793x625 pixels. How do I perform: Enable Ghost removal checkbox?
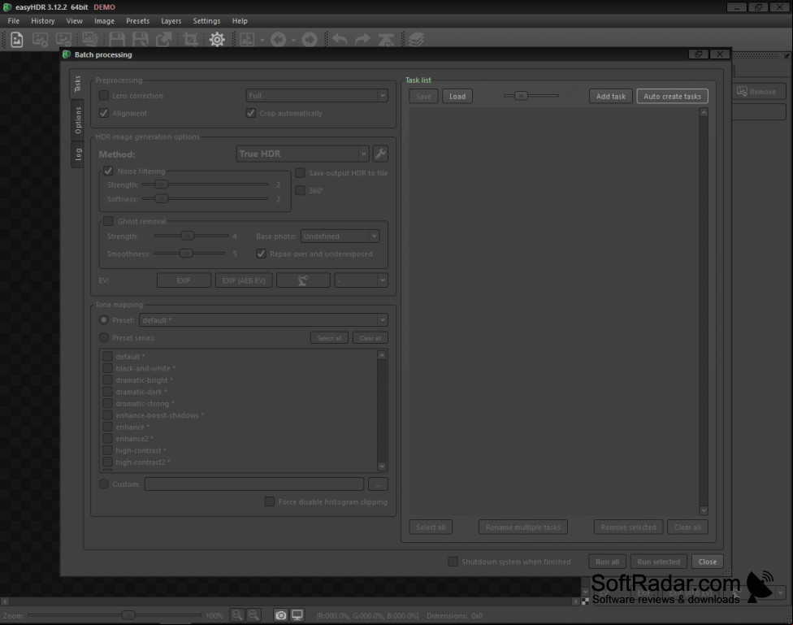[108, 221]
